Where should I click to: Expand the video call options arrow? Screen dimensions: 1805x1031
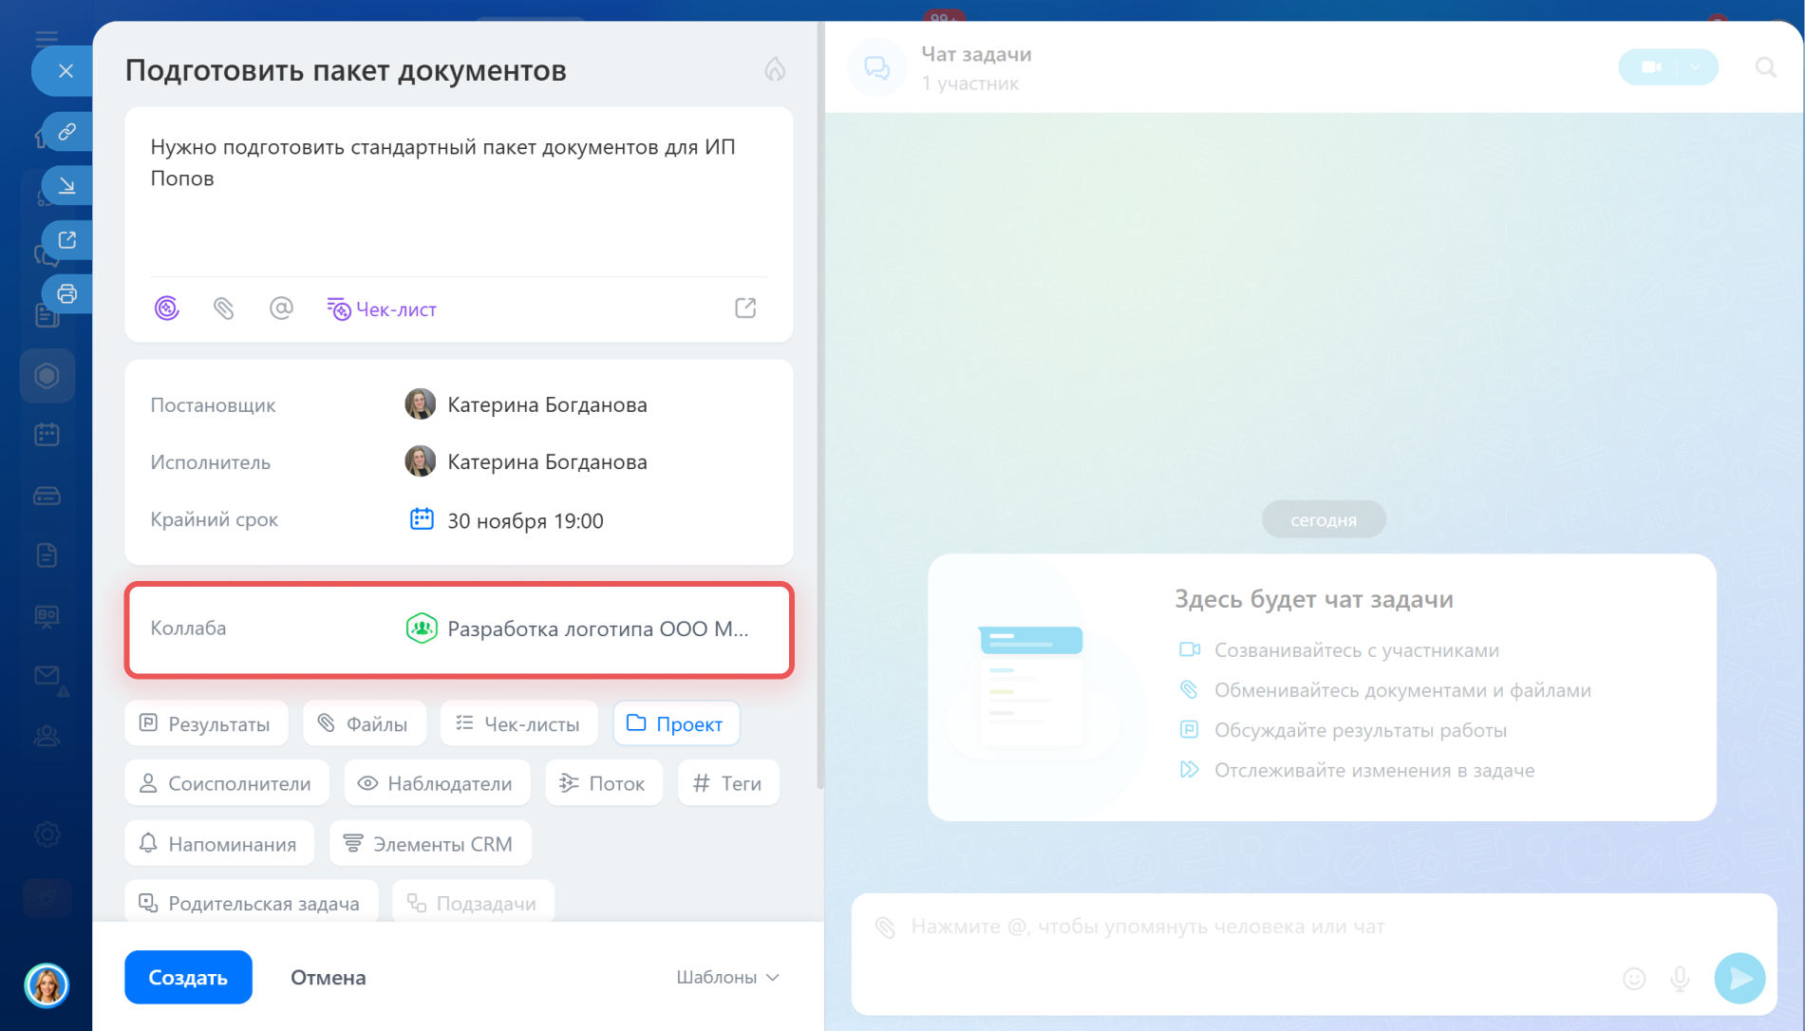pyautogui.click(x=1696, y=67)
